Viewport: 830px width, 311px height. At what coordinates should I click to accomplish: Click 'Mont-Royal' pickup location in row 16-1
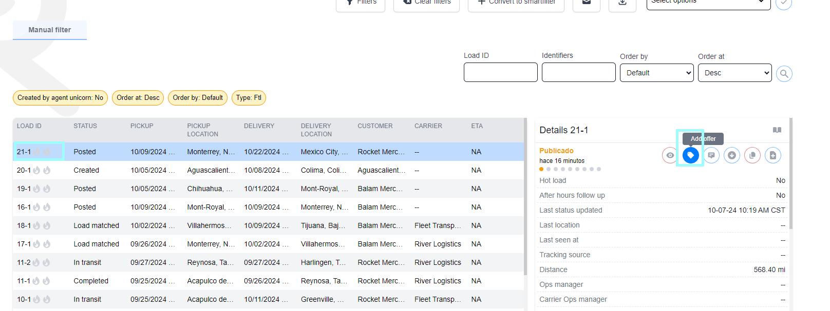(211, 207)
